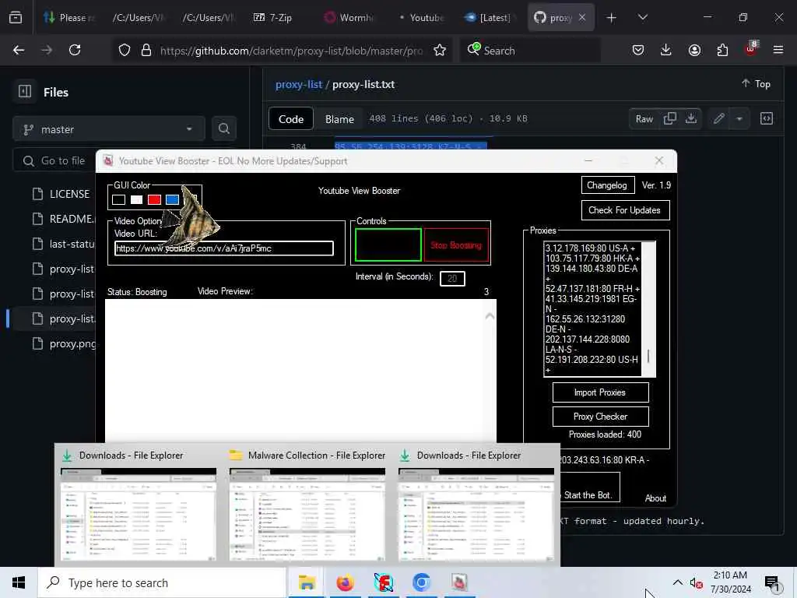This screenshot has height=598, width=797.
Task: Jump to Top of the file
Action: point(756,84)
